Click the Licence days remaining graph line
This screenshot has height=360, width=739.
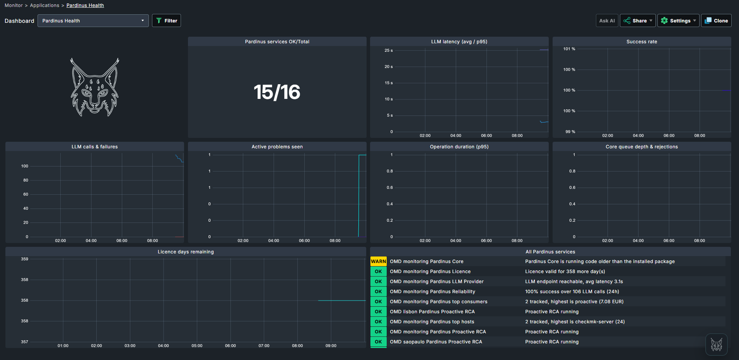(341, 301)
